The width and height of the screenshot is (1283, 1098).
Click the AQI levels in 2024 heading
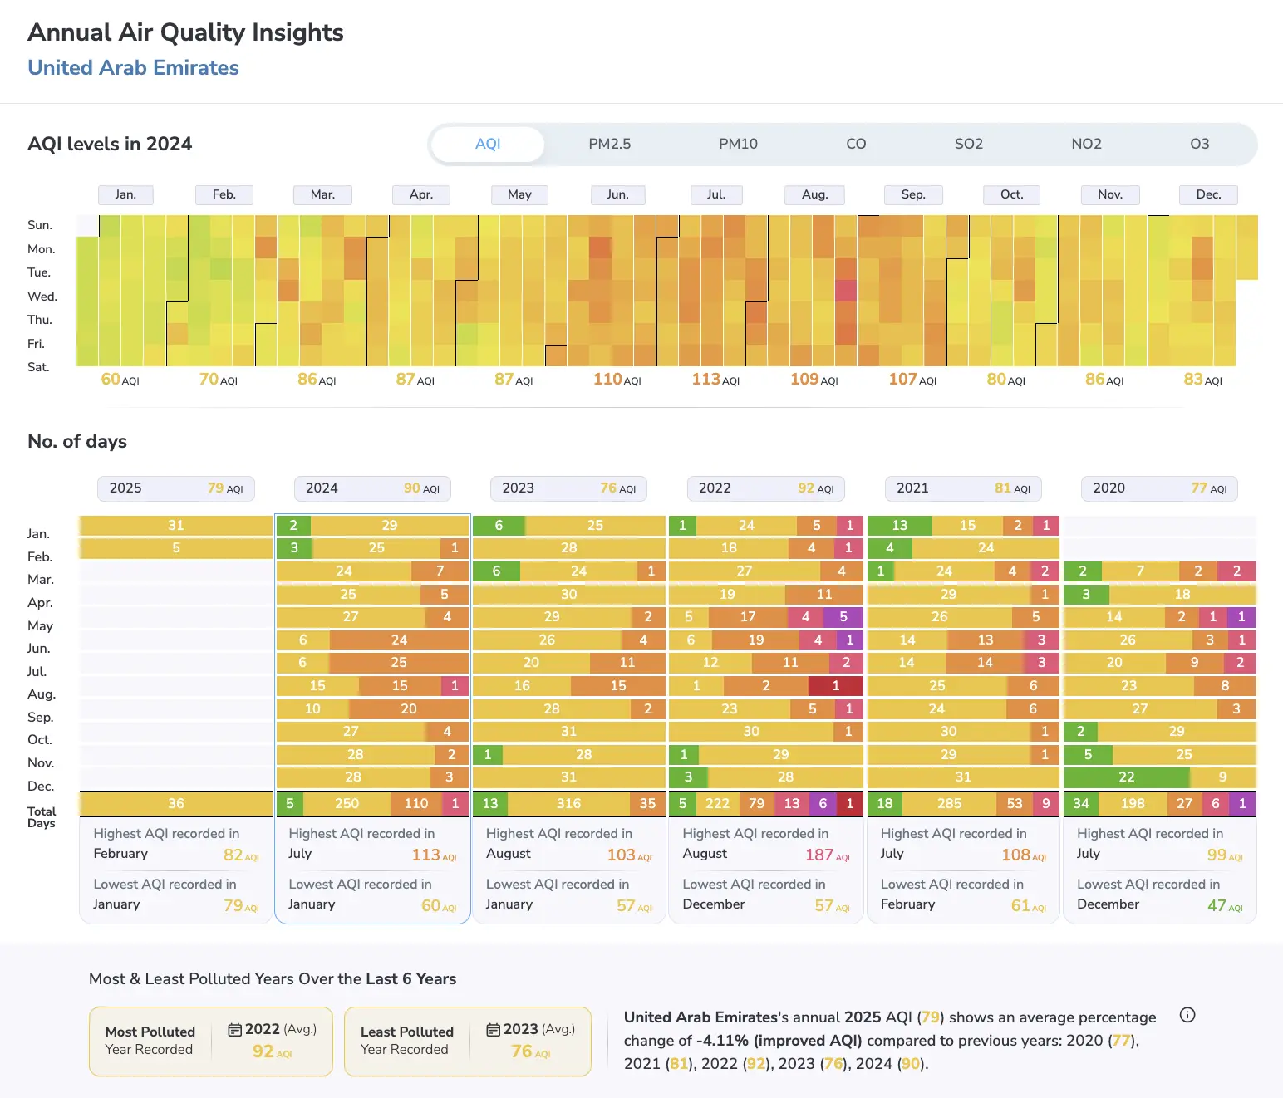[110, 144]
